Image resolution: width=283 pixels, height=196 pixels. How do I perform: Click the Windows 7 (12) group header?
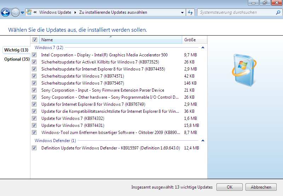point(49,48)
